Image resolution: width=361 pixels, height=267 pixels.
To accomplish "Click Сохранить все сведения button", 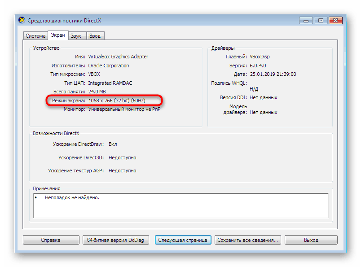I will tap(248, 240).
